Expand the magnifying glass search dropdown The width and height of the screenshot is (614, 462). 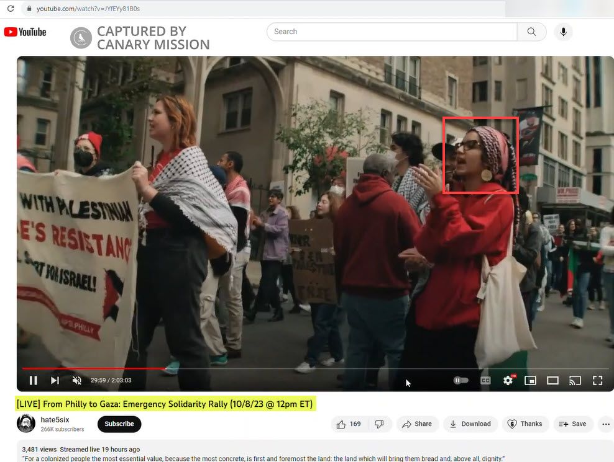tap(531, 32)
